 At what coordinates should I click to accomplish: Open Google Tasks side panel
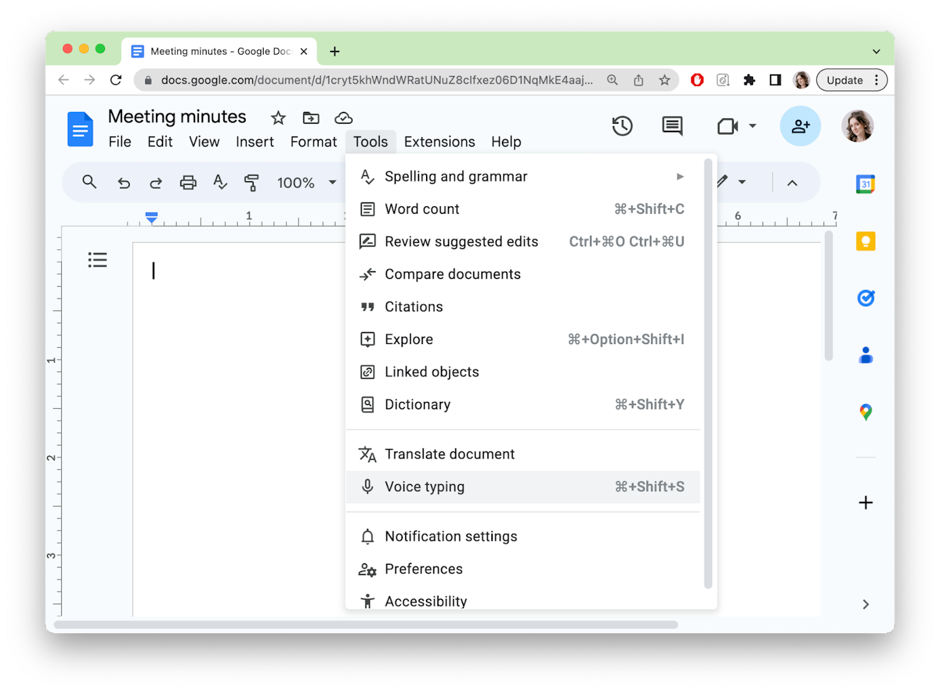(x=866, y=297)
